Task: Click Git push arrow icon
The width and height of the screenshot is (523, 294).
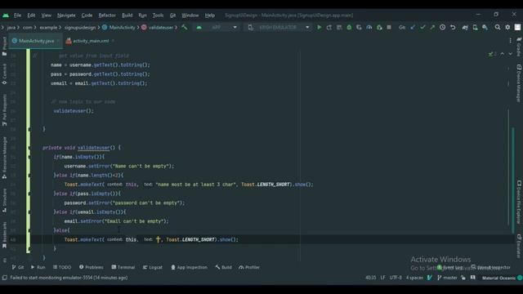Action: (x=432, y=27)
